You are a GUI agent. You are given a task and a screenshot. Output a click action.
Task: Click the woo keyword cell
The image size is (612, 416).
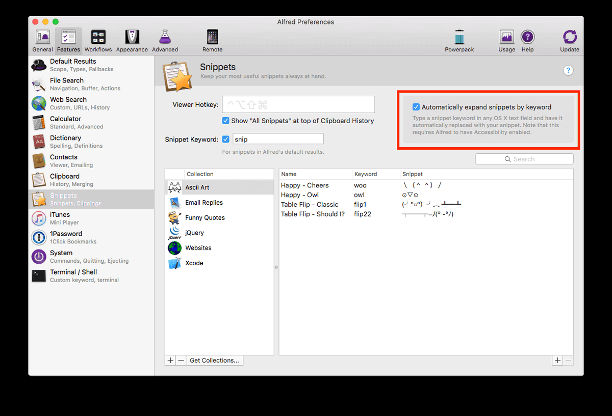(x=360, y=185)
